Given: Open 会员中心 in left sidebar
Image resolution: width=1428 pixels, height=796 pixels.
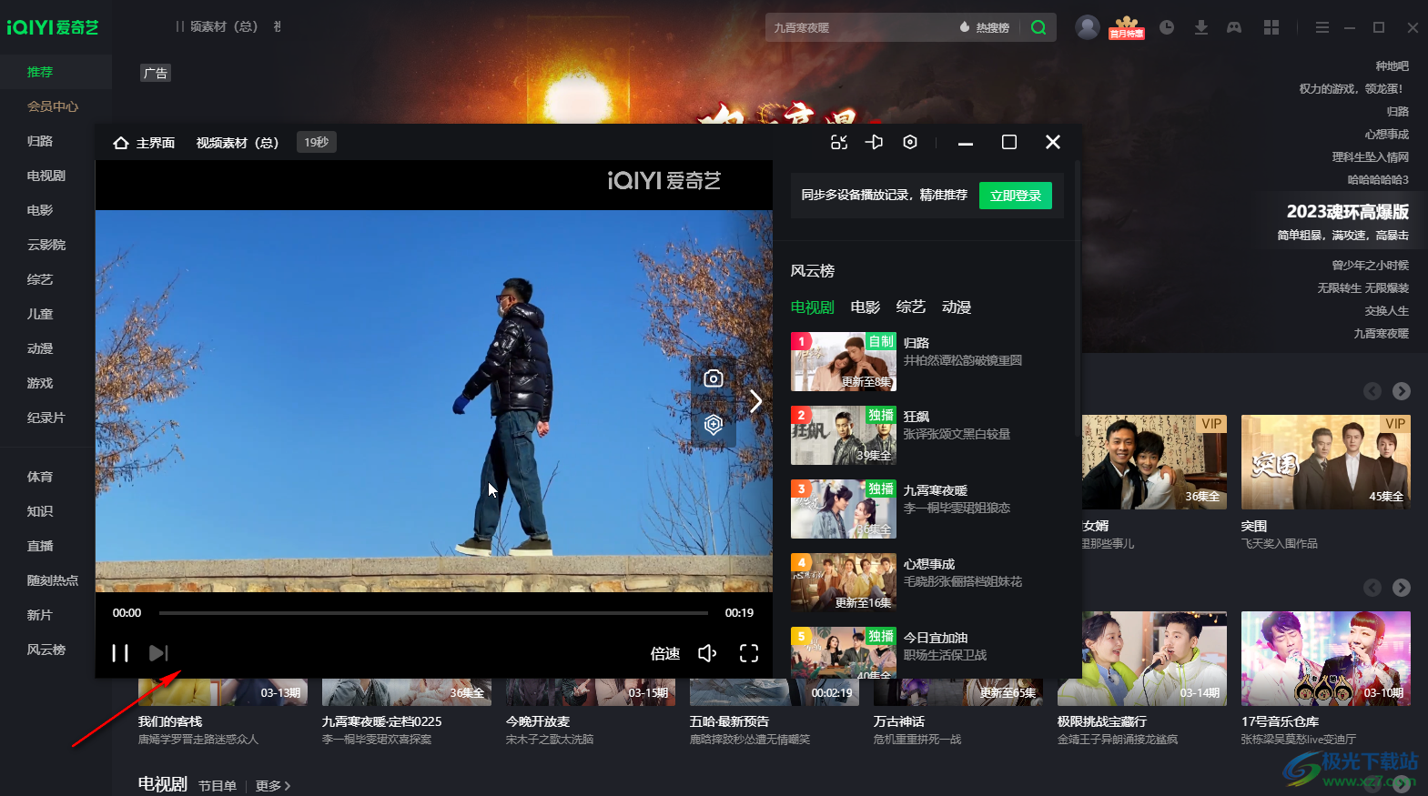Looking at the screenshot, I should click(x=53, y=106).
